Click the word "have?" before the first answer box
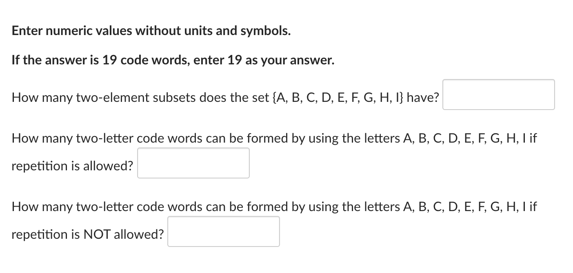 423,97
